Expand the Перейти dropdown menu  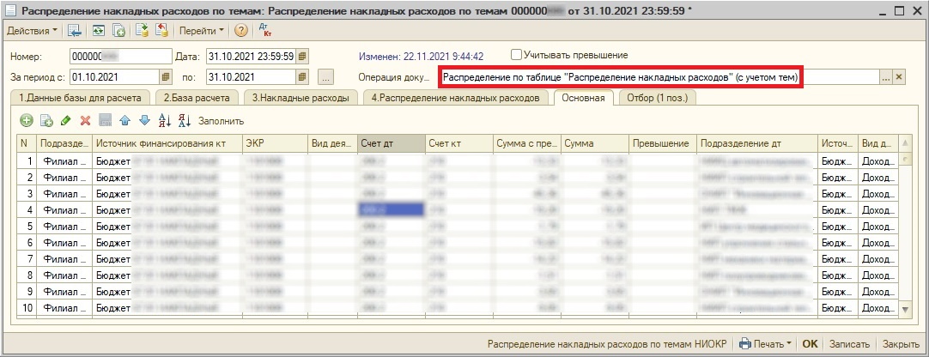pos(201,31)
